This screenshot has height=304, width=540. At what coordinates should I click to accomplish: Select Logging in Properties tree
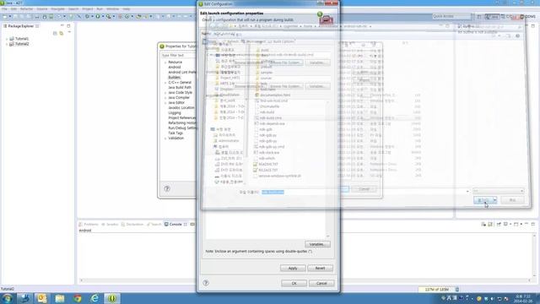pyautogui.click(x=175, y=112)
